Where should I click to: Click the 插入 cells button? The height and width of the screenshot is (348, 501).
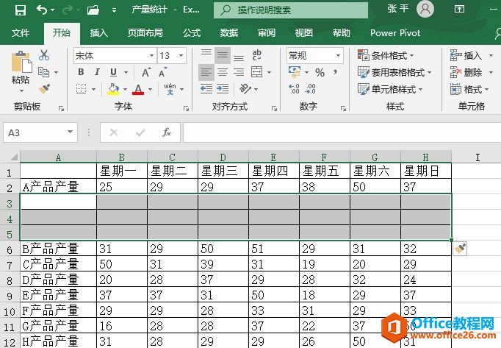(x=466, y=56)
